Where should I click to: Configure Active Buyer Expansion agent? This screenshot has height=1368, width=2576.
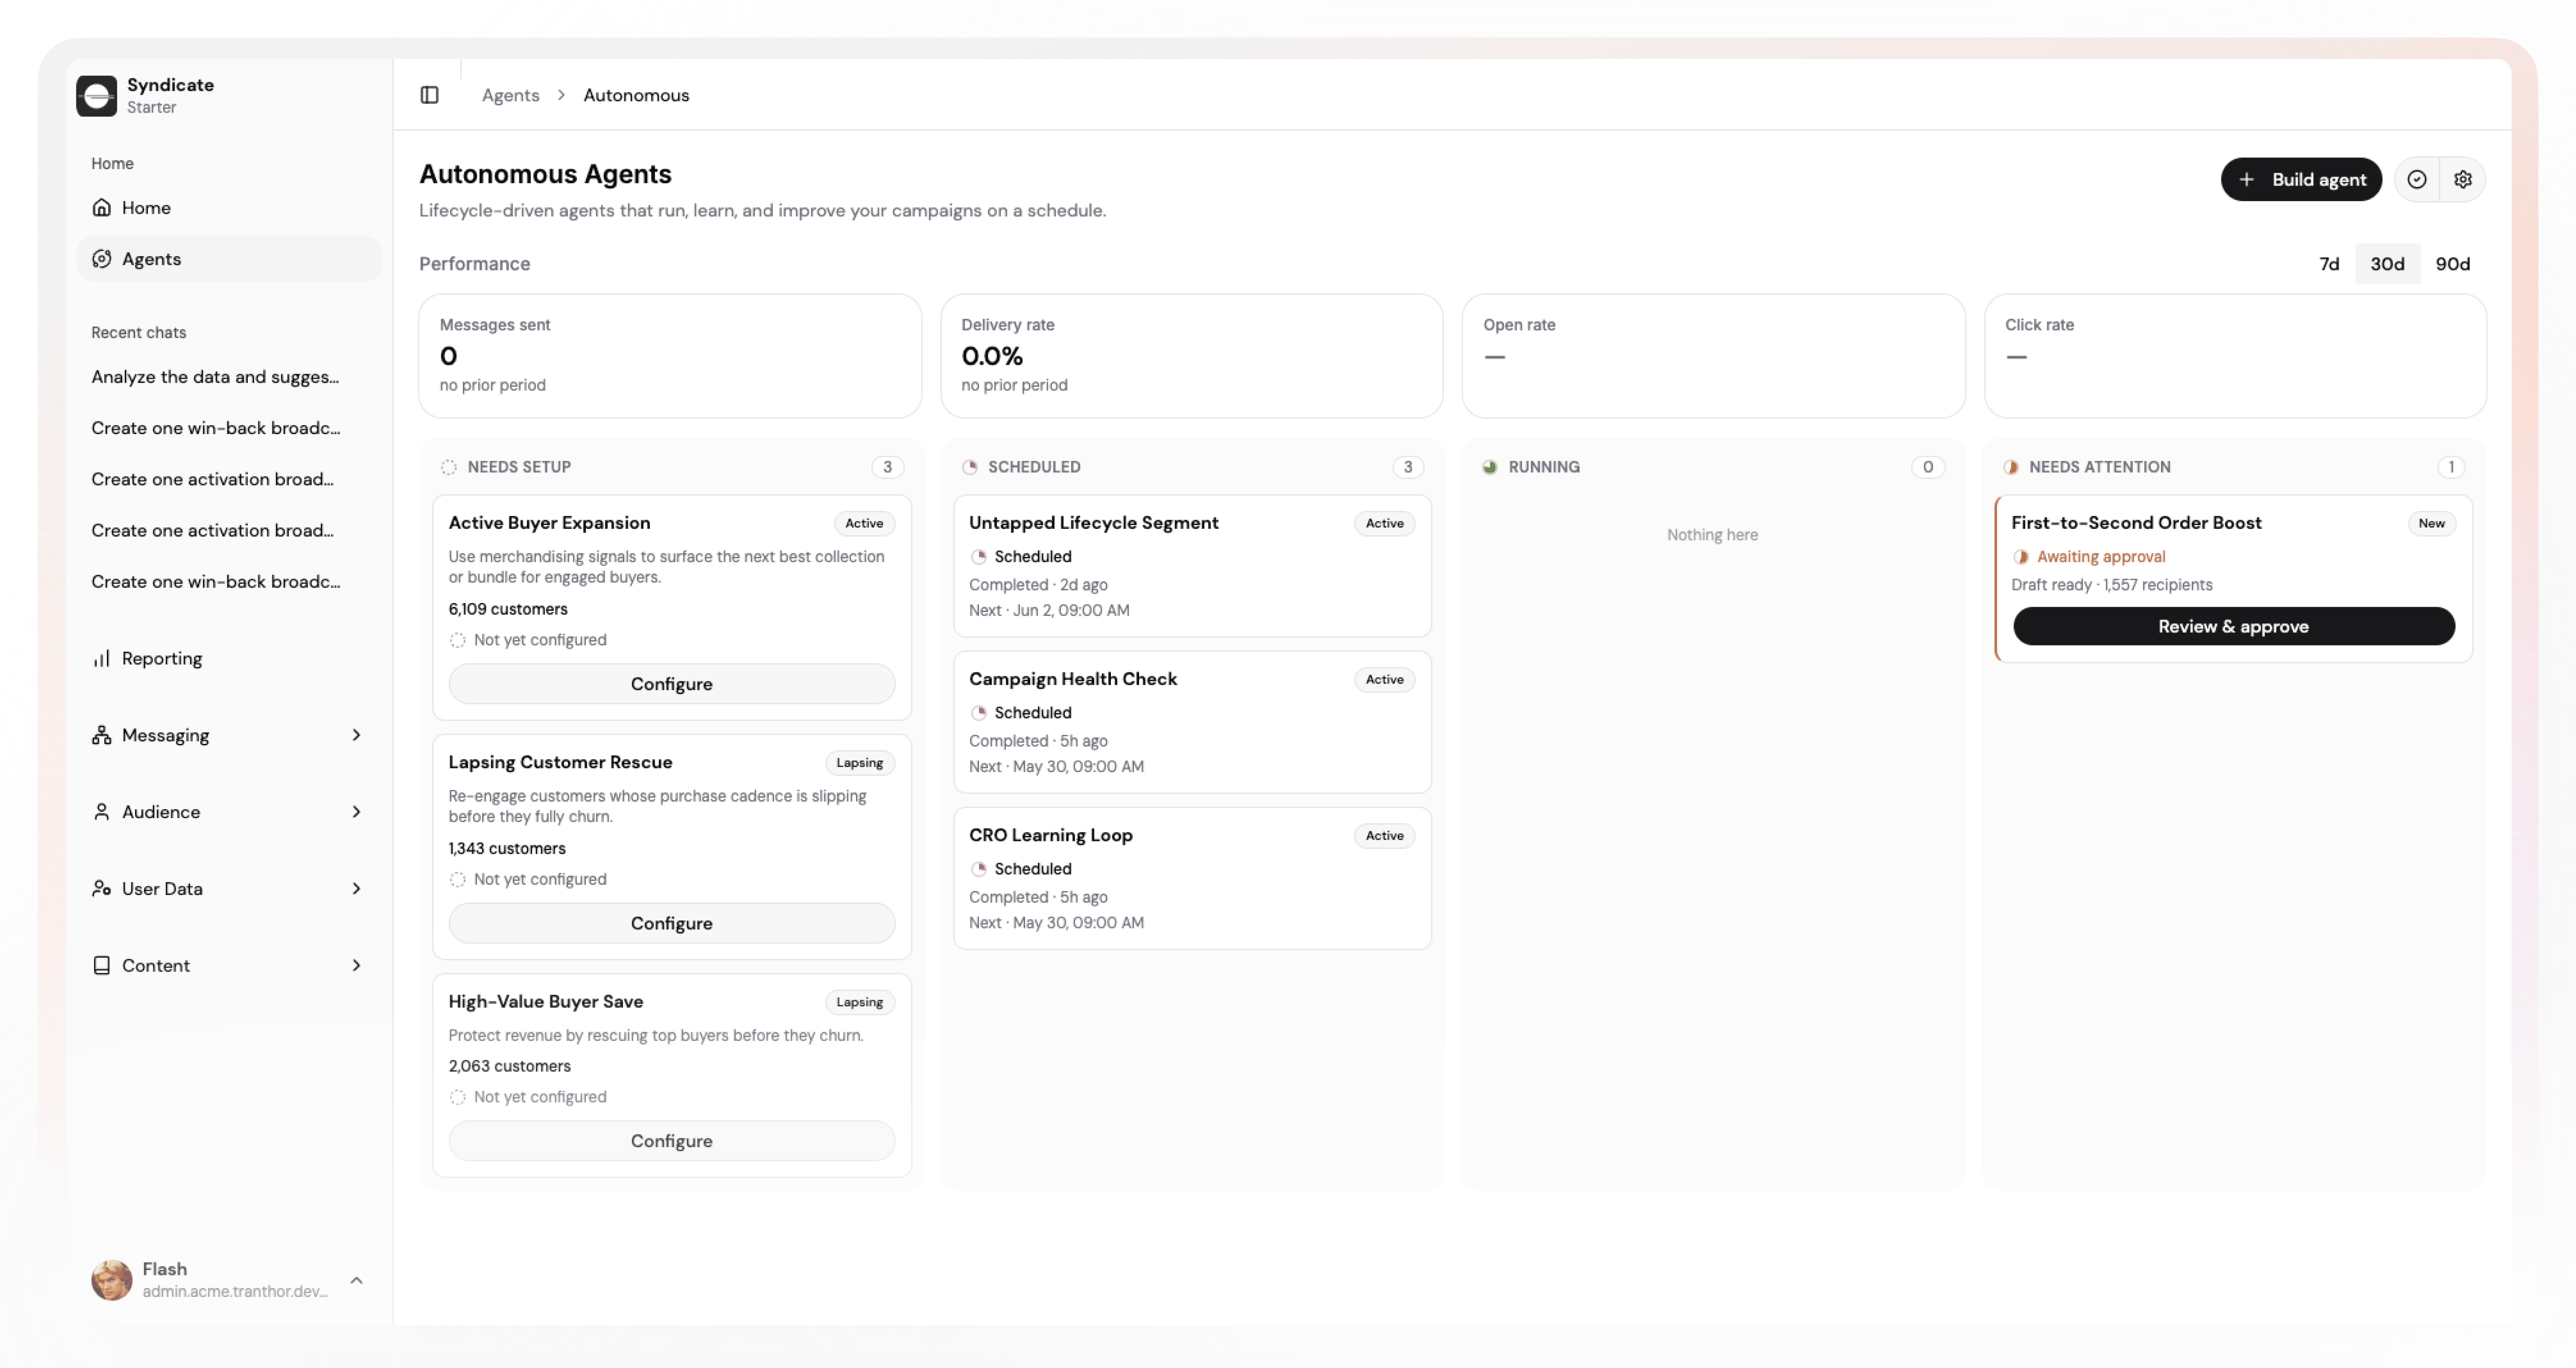(672, 684)
